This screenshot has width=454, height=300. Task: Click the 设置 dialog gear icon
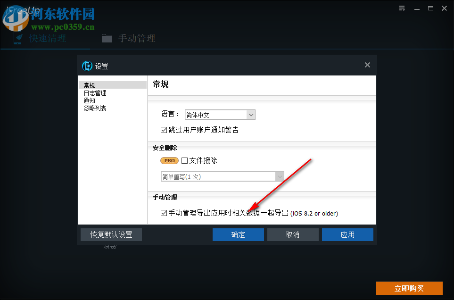click(87, 66)
